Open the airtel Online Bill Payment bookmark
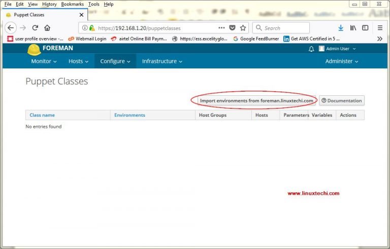Image resolution: width=390 pixels, height=249 pixels. pos(139,39)
